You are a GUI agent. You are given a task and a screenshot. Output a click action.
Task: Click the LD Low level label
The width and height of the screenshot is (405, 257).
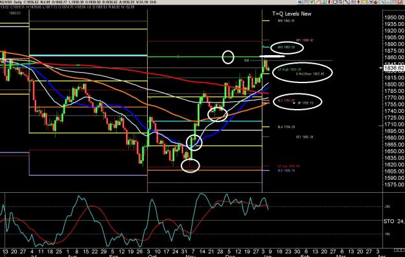click(x=288, y=166)
